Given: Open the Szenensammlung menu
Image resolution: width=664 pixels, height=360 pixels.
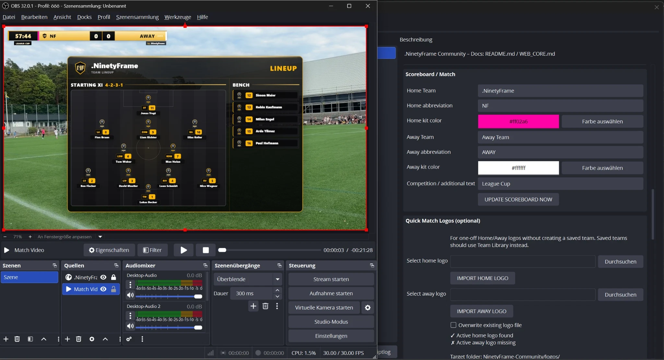Looking at the screenshot, I should pos(137,17).
